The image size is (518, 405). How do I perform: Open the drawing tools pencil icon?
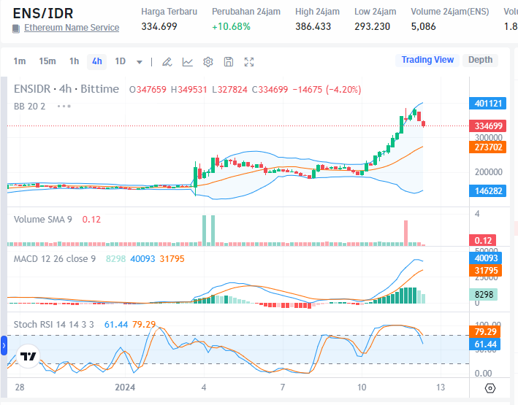[167, 62]
